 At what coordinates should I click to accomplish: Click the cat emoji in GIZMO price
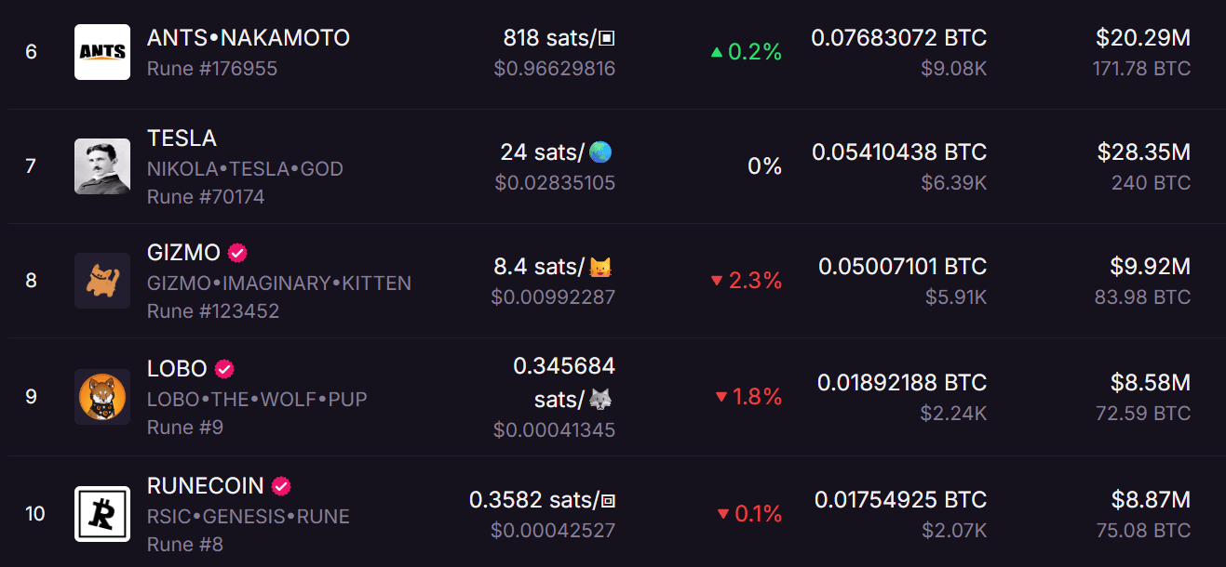pos(601,268)
